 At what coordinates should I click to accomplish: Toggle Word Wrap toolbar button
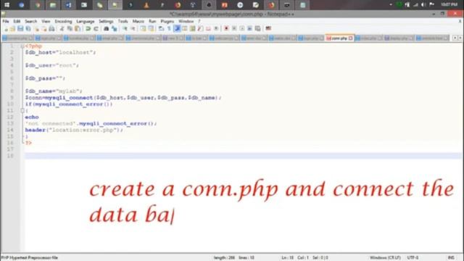[x=161, y=29]
